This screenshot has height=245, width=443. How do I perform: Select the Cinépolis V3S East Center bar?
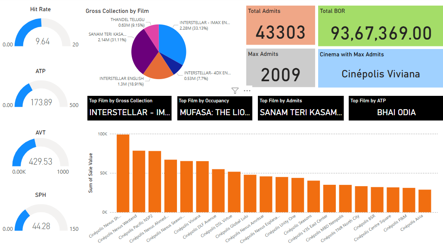tap(329, 199)
